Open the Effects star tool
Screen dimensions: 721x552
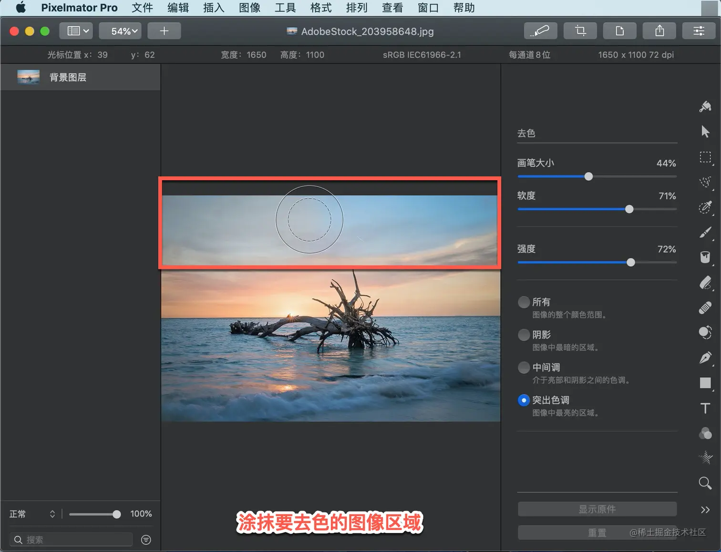click(705, 458)
